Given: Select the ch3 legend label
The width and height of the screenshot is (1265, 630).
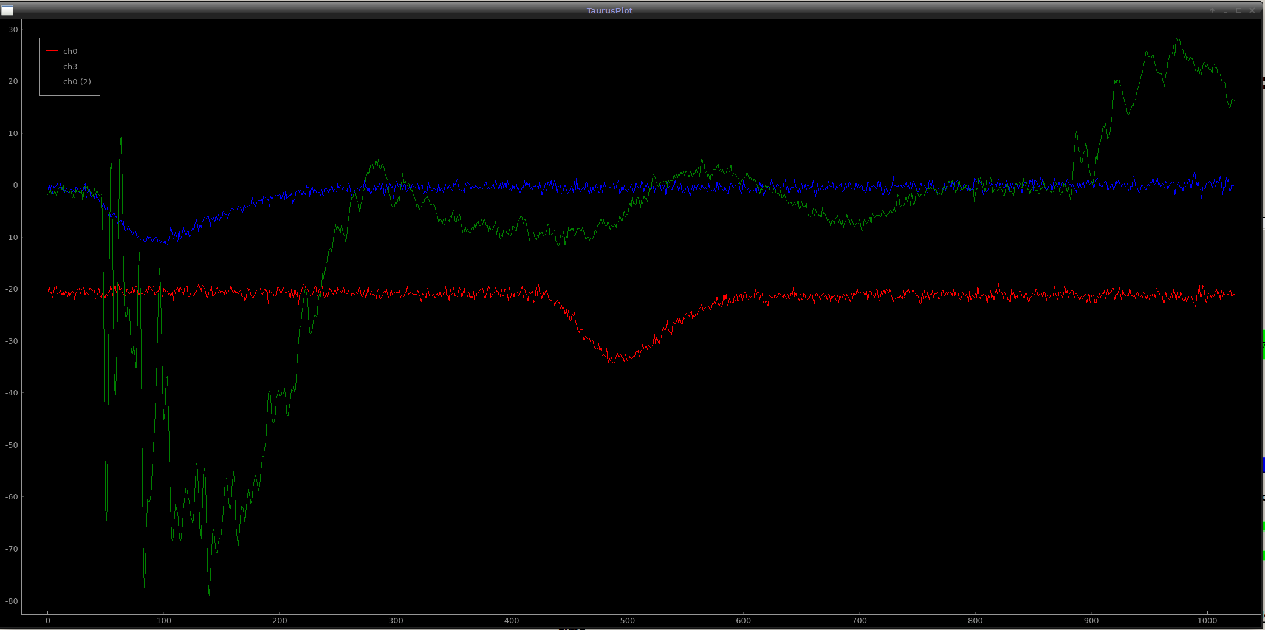Looking at the screenshot, I should click(70, 67).
